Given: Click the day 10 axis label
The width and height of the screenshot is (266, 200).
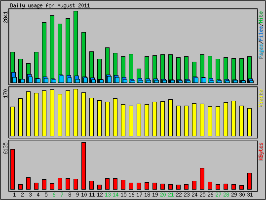Looking at the screenshot, I should (x=84, y=195).
